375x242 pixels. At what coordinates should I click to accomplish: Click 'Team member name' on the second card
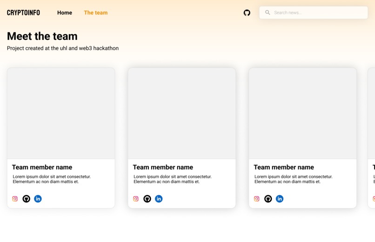[x=163, y=167]
